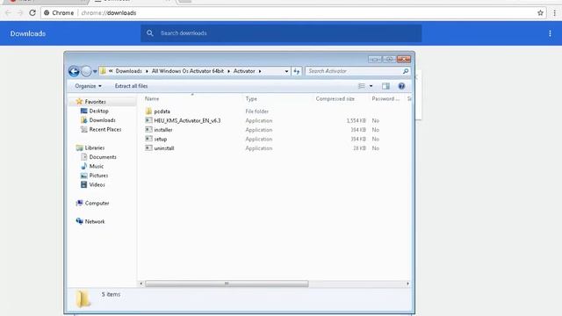Image resolution: width=562 pixels, height=316 pixels.
Task: Select the pcdata folder
Action: (x=162, y=111)
